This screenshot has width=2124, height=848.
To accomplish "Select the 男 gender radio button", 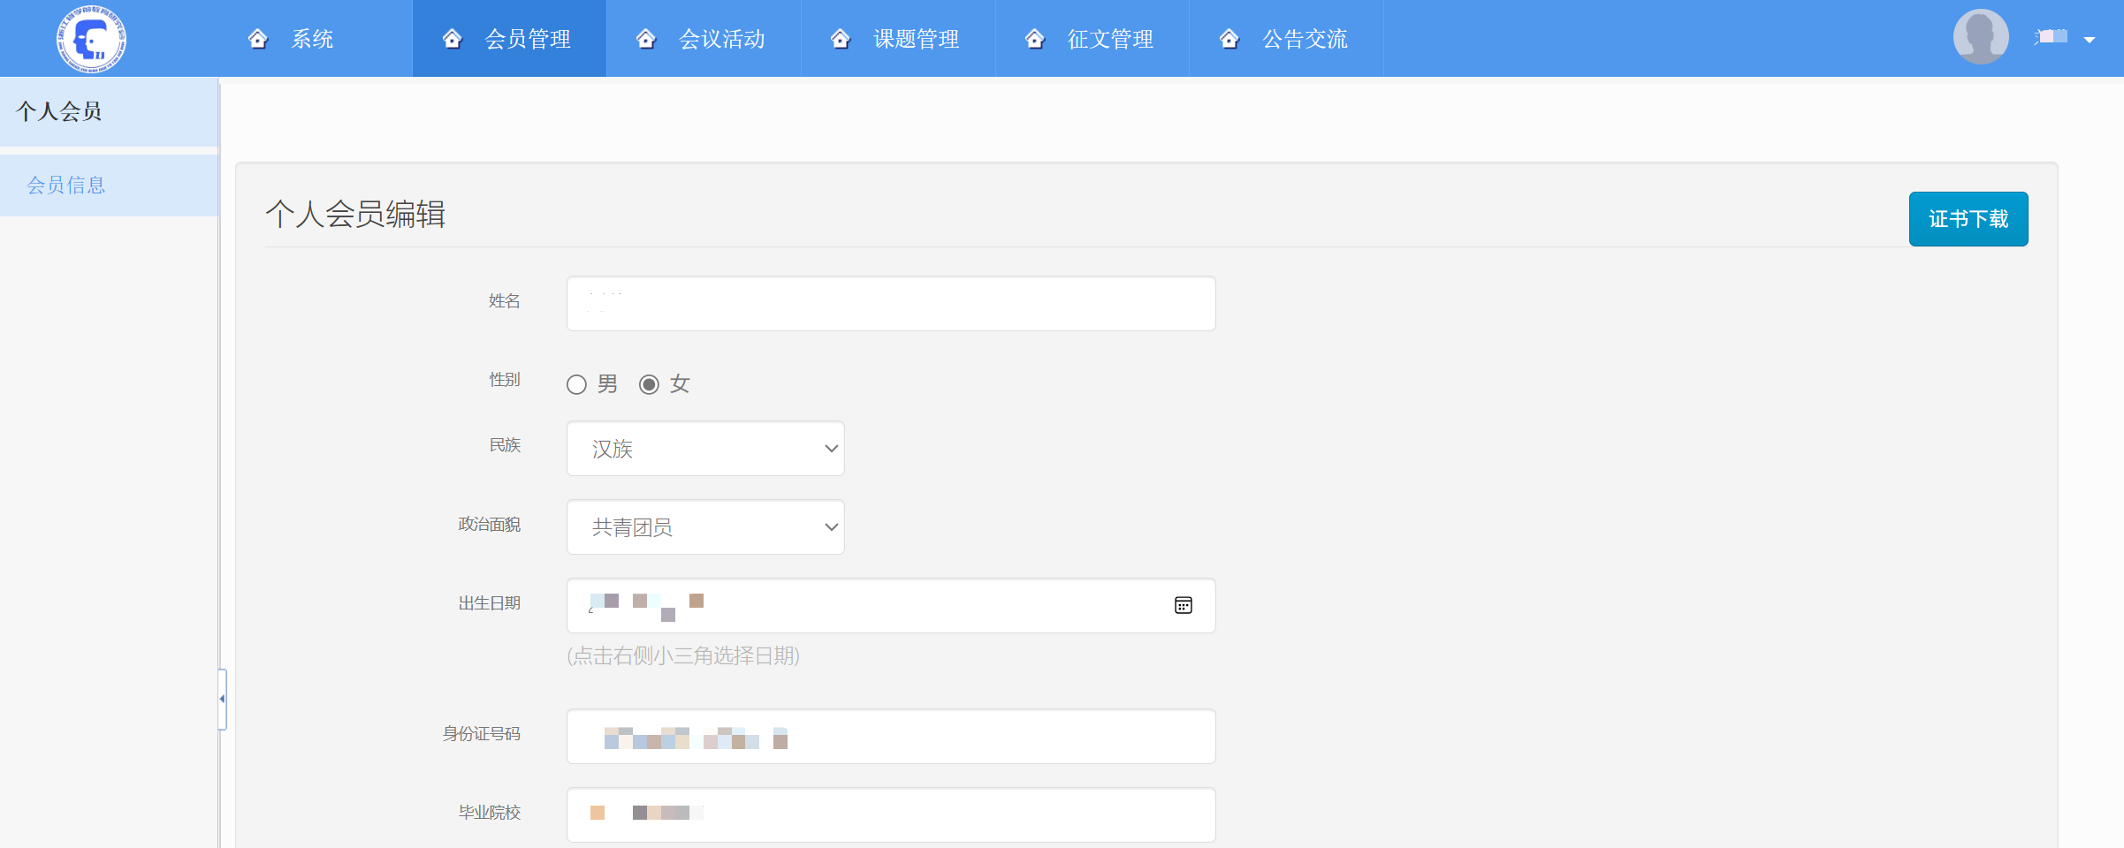I will [x=577, y=384].
